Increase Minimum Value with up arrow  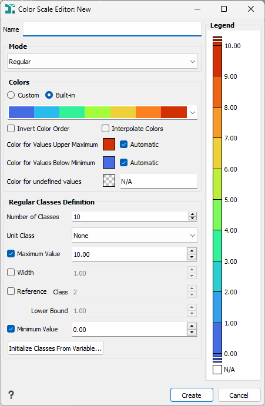pyautogui.click(x=192, y=326)
